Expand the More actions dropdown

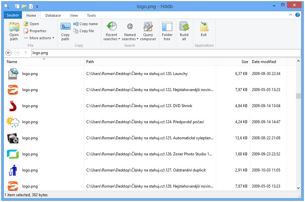point(39,38)
